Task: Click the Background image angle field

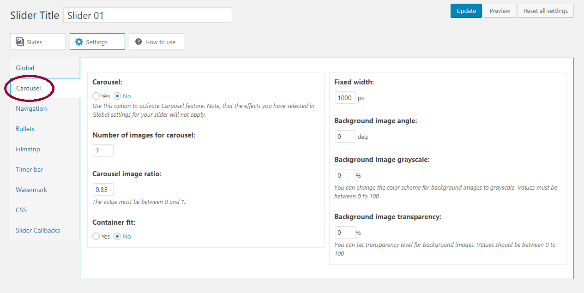Action: 345,137
